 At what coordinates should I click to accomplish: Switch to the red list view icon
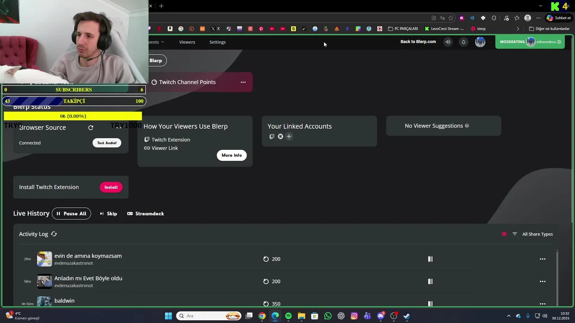[504, 234]
